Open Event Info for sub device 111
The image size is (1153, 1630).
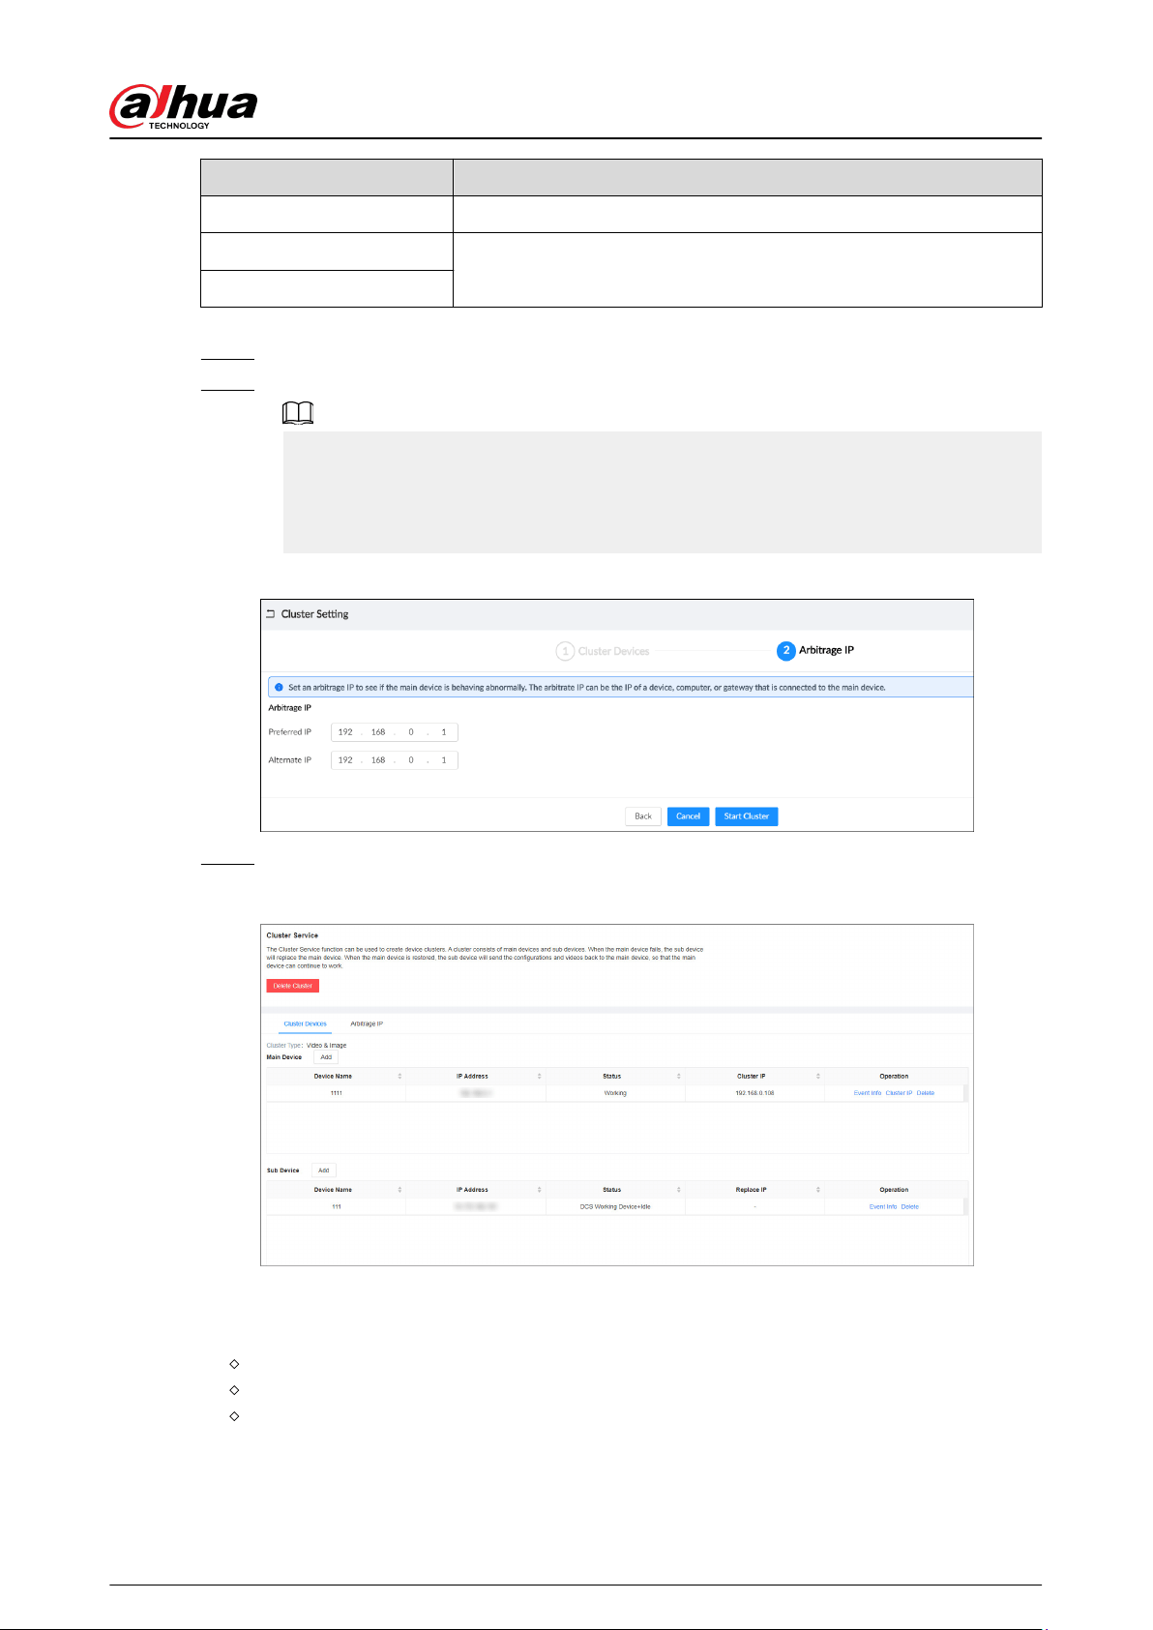pyautogui.click(x=883, y=1207)
